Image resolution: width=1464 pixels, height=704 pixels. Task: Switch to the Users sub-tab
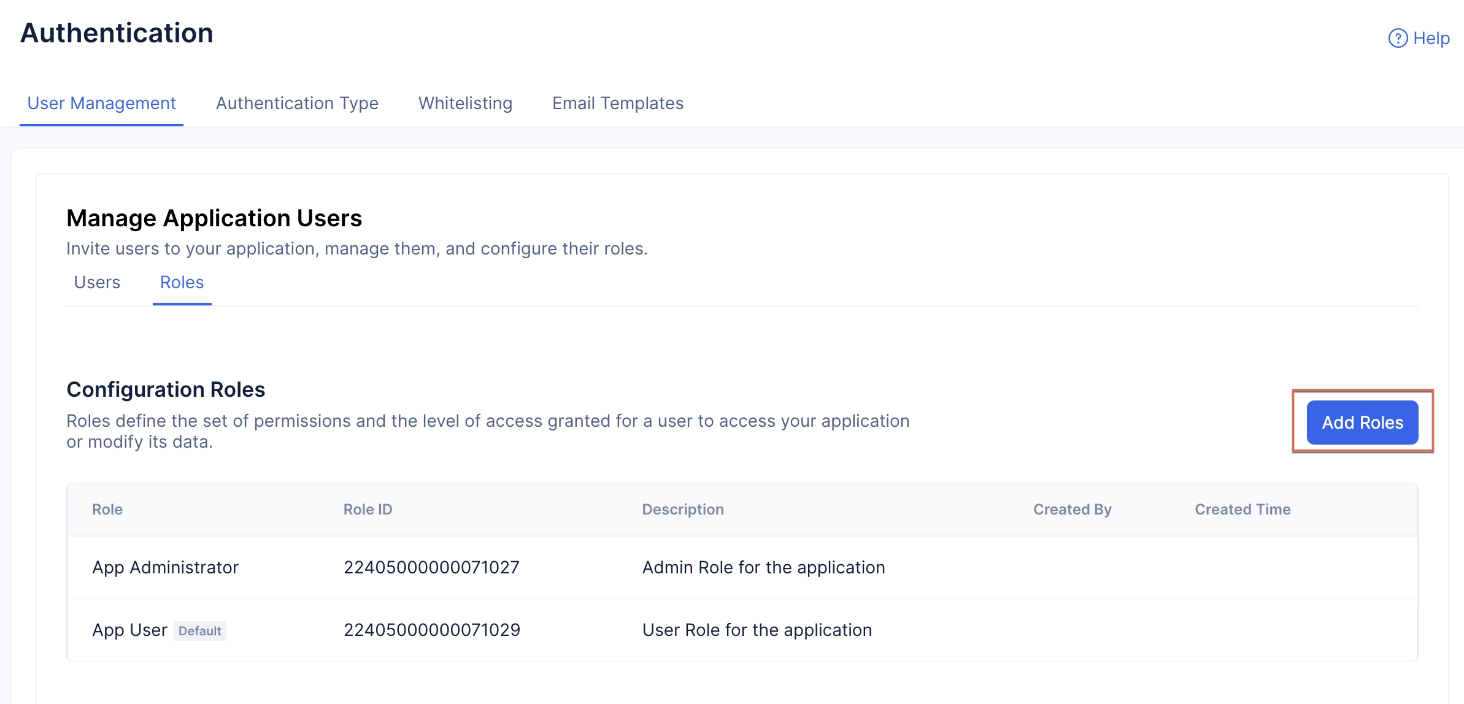(97, 282)
